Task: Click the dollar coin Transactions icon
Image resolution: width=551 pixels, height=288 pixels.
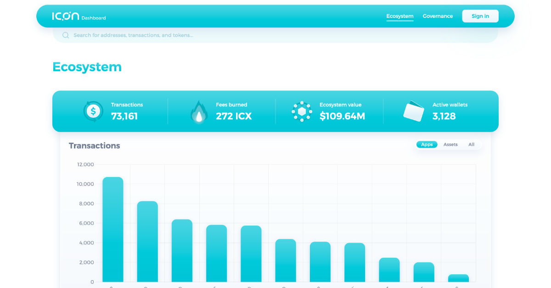Action: [x=93, y=111]
